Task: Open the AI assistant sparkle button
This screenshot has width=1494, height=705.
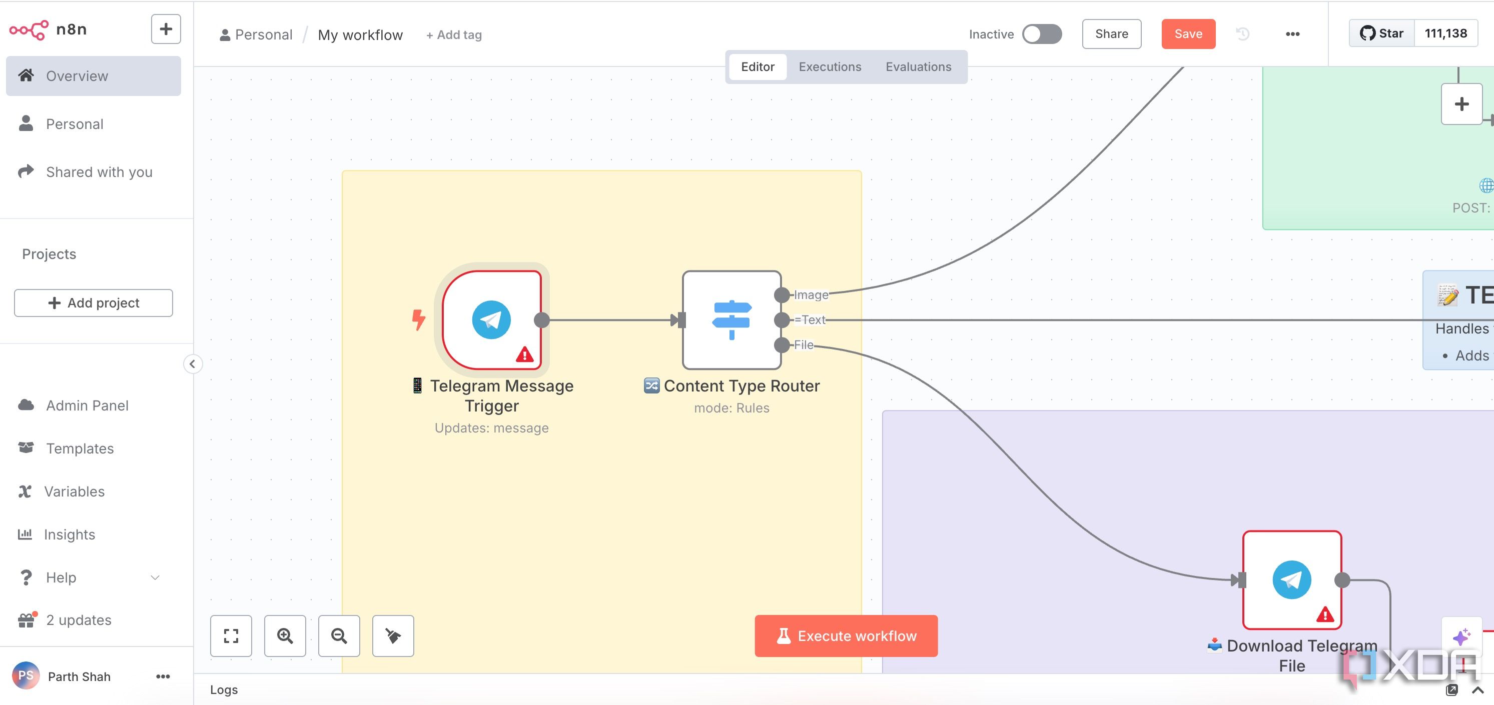Action: pos(1461,637)
